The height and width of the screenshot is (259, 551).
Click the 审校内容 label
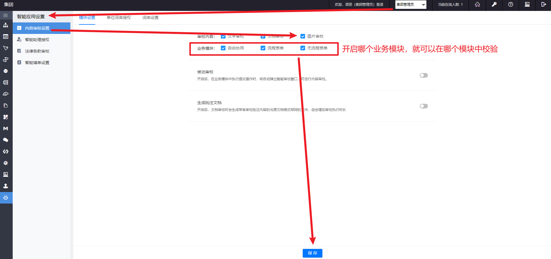coord(206,37)
